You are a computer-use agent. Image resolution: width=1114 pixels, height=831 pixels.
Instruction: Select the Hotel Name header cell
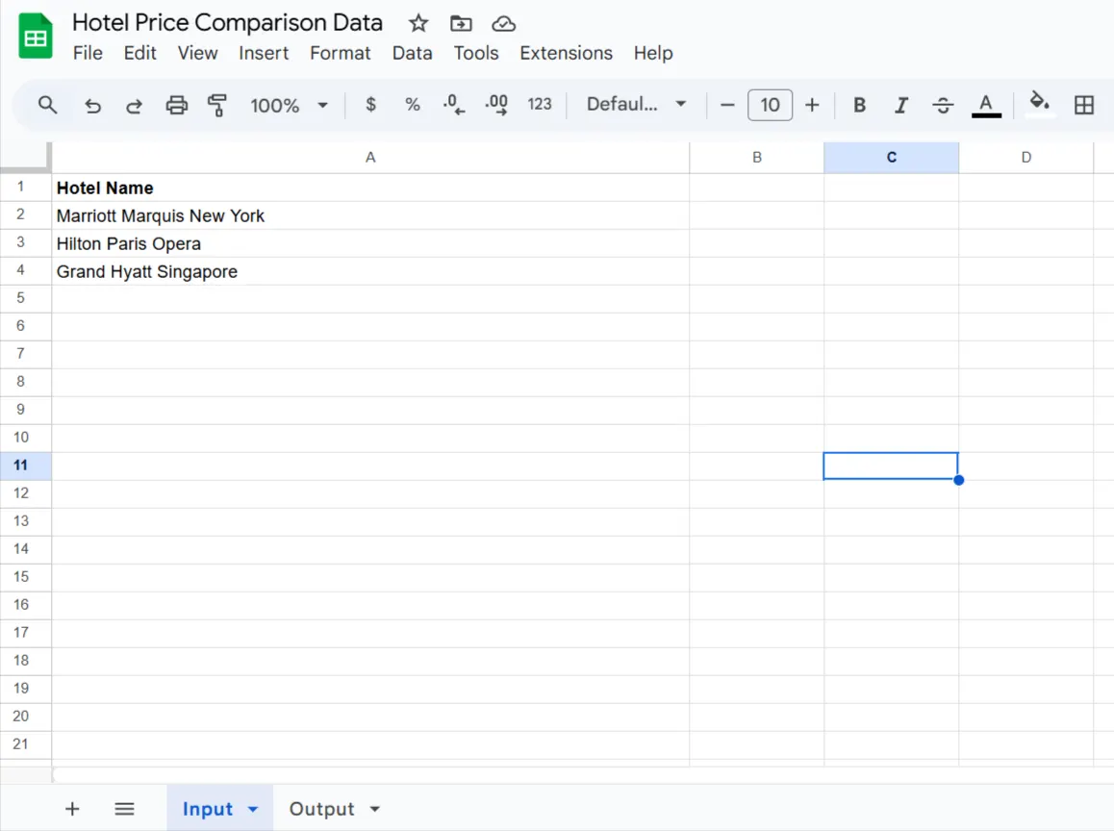370,188
